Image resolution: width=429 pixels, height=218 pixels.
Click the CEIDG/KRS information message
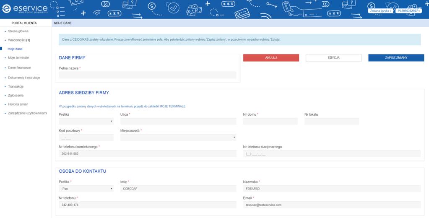(240, 40)
